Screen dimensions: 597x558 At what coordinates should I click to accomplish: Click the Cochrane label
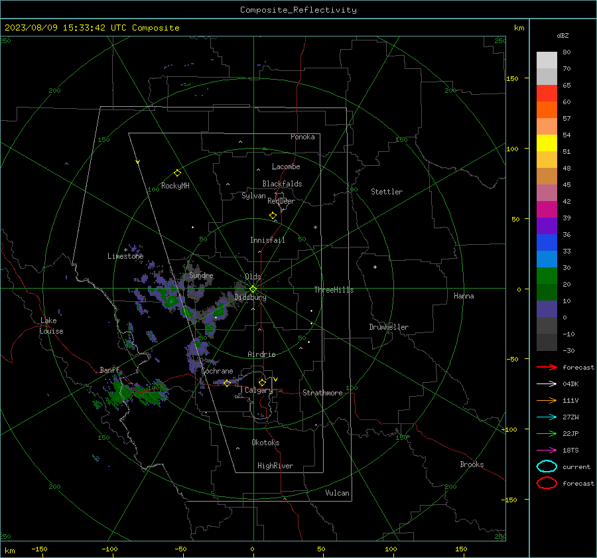(217, 371)
